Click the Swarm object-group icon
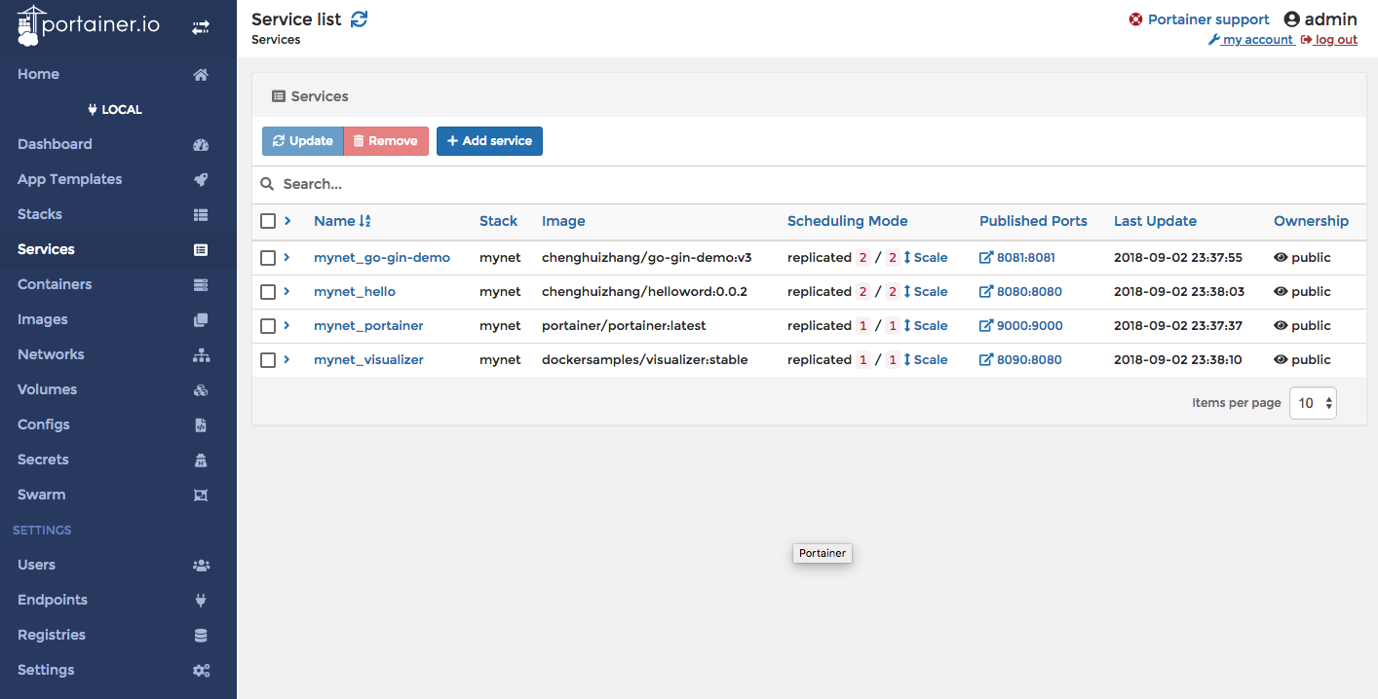The width and height of the screenshot is (1378, 699). (x=201, y=496)
